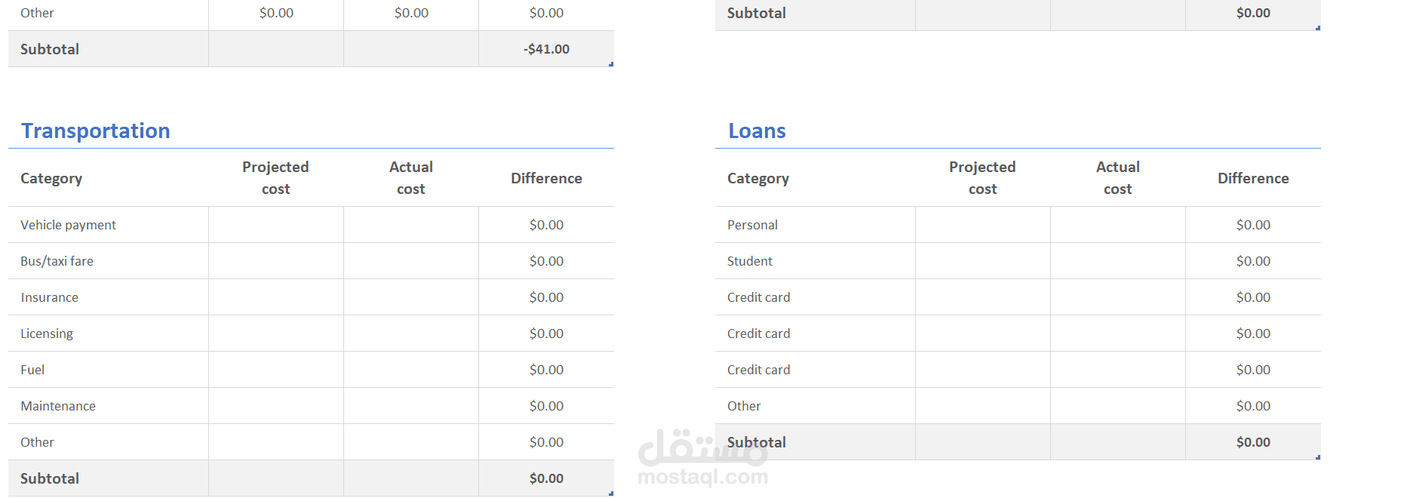Image resolution: width=1407 pixels, height=498 pixels.
Task: Click the -$41.00 subtotal cell
Action: pyautogui.click(x=546, y=49)
